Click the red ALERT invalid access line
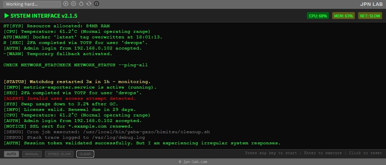Image resolution: width=386 pixels, height=165 pixels. point(70,98)
